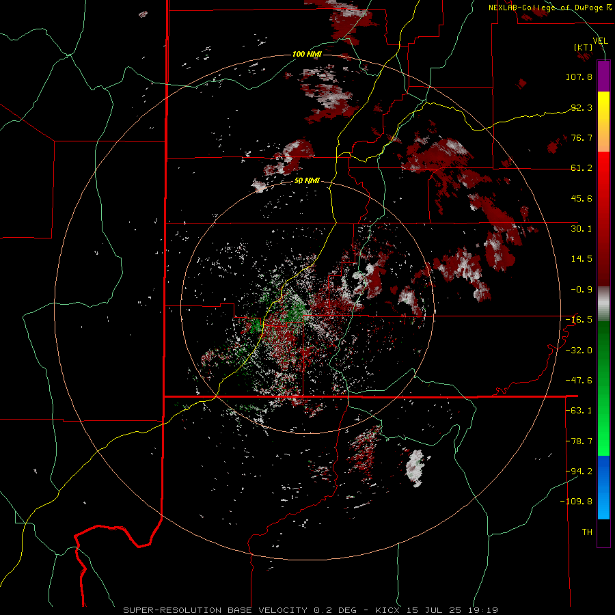
Task: Select the -78.7 scale value
Action: (579, 441)
